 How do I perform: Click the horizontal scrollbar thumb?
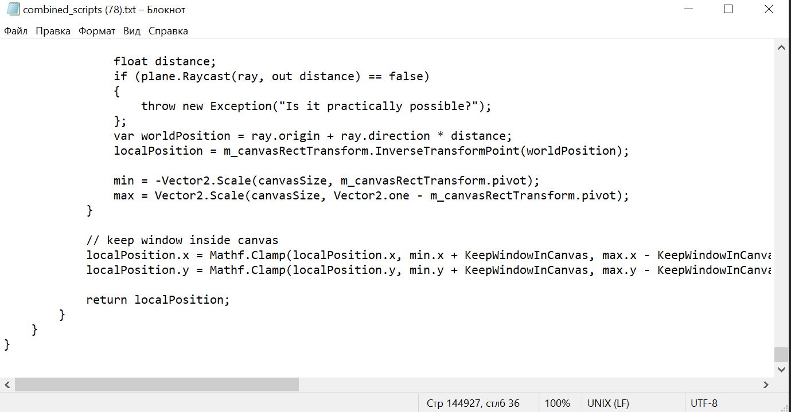pyautogui.click(x=157, y=384)
